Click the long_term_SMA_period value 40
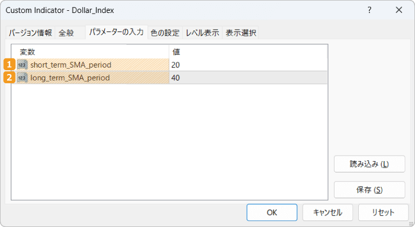The image size is (415, 227). (x=176, y=78)
